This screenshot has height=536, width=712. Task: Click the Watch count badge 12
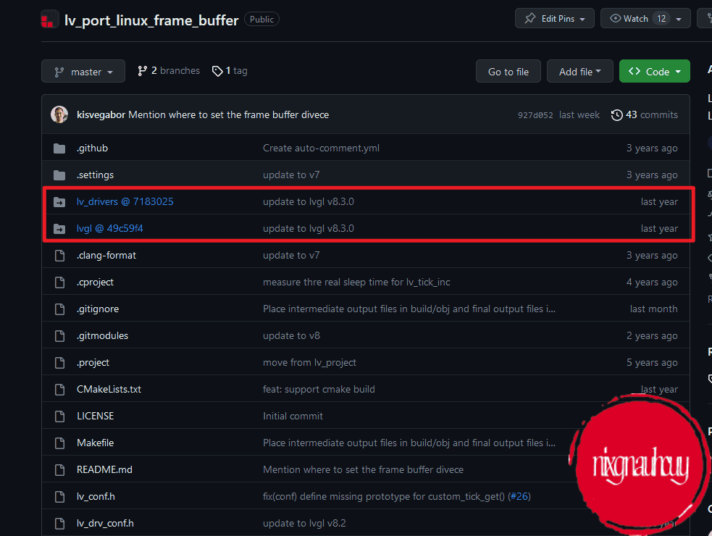coord(661,19)
